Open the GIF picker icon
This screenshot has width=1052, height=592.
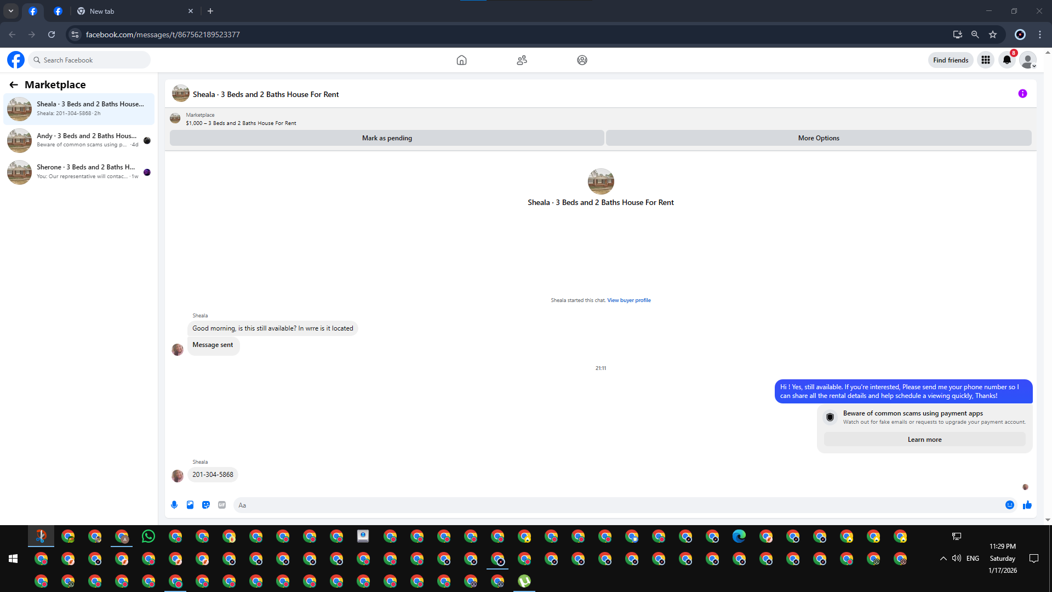click(x=222, y=505)
